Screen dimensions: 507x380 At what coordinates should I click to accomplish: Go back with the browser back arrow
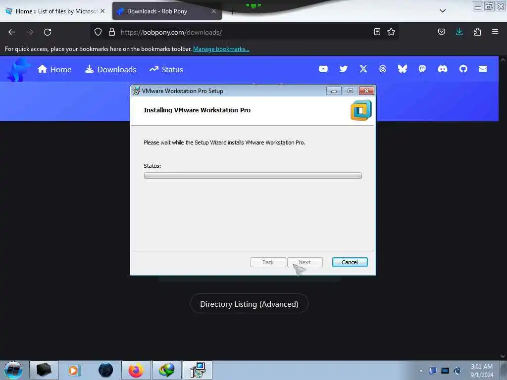click(x=12, y=32)
